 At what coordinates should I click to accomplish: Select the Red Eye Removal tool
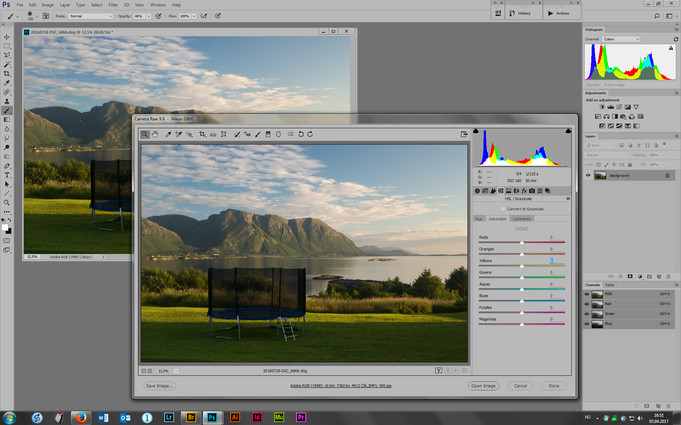[247, 134]
